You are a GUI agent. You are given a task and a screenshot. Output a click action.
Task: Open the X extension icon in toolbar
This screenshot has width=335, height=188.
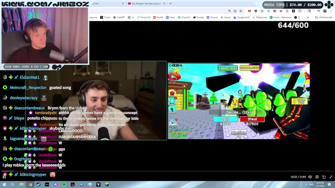(293, 11)
